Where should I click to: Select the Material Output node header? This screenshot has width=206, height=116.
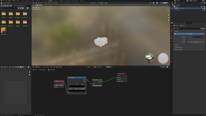click(122, 74)
